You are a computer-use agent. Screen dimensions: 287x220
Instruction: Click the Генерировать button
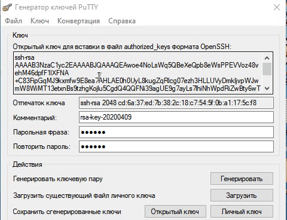tap(242, 179)
